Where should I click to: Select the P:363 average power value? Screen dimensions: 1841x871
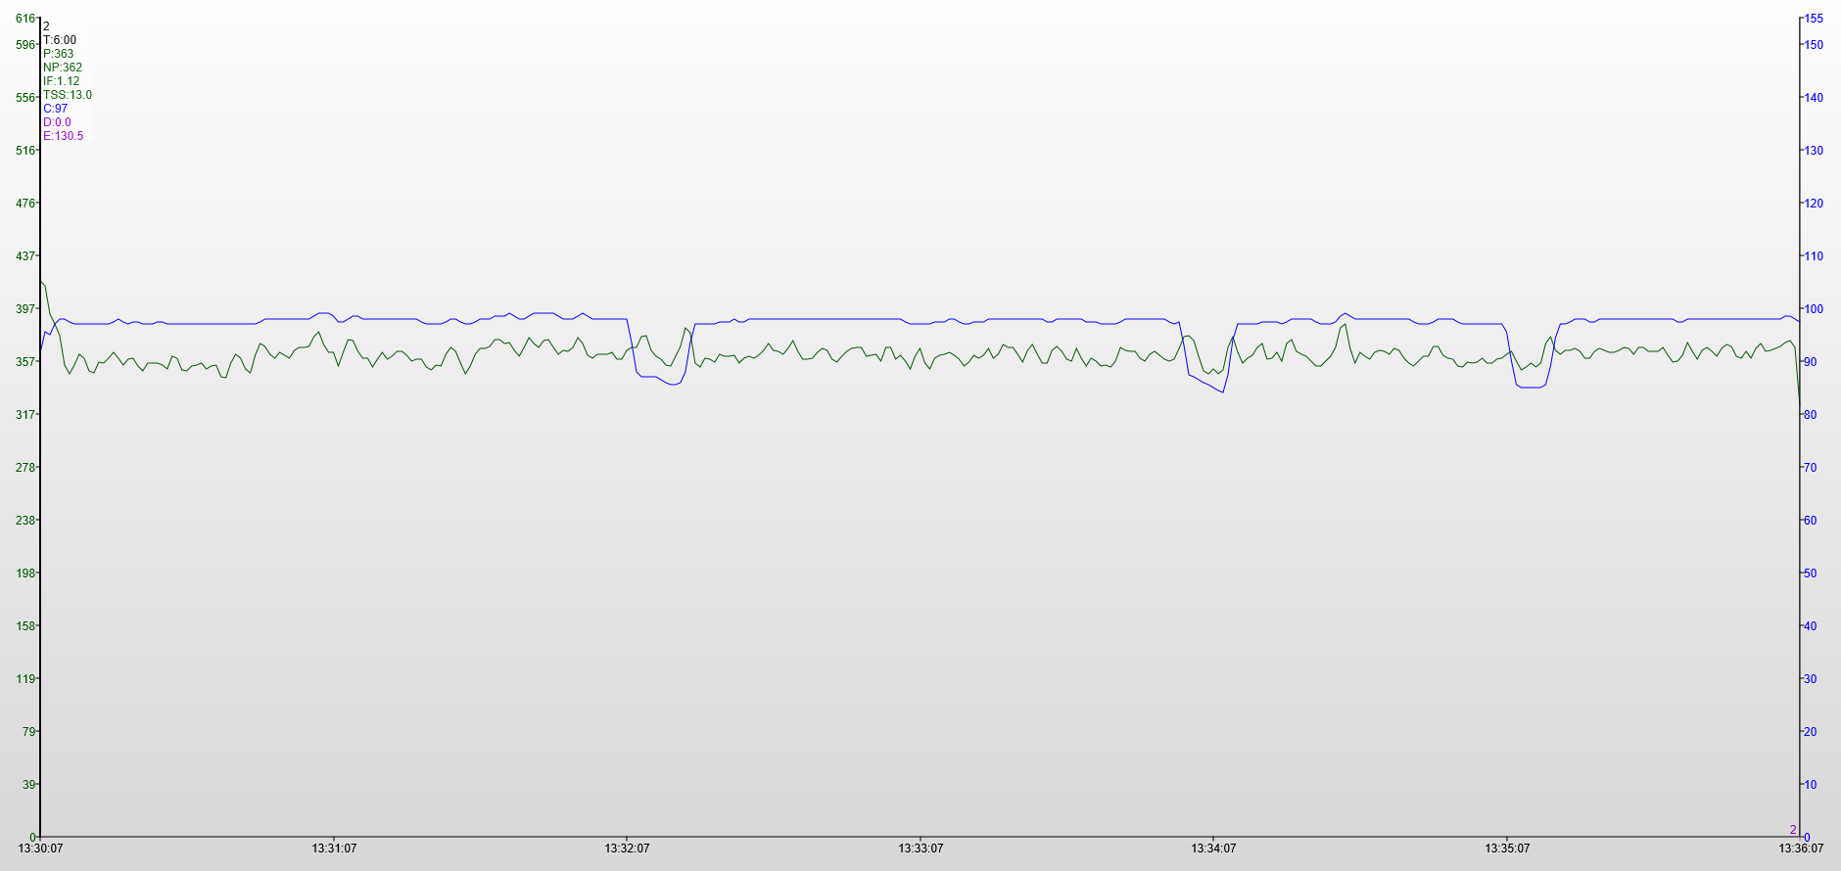tap(59, 54)
